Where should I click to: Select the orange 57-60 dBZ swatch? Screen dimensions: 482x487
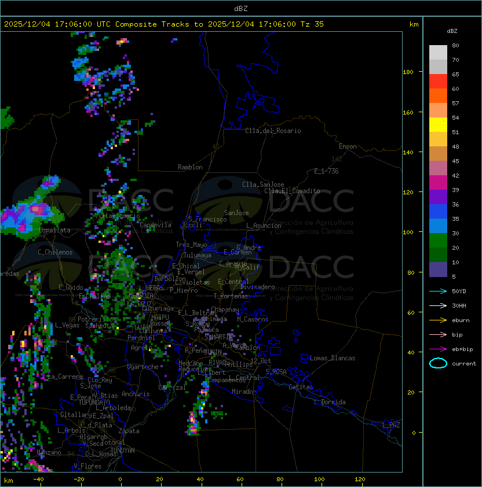[x=438, y=96]
